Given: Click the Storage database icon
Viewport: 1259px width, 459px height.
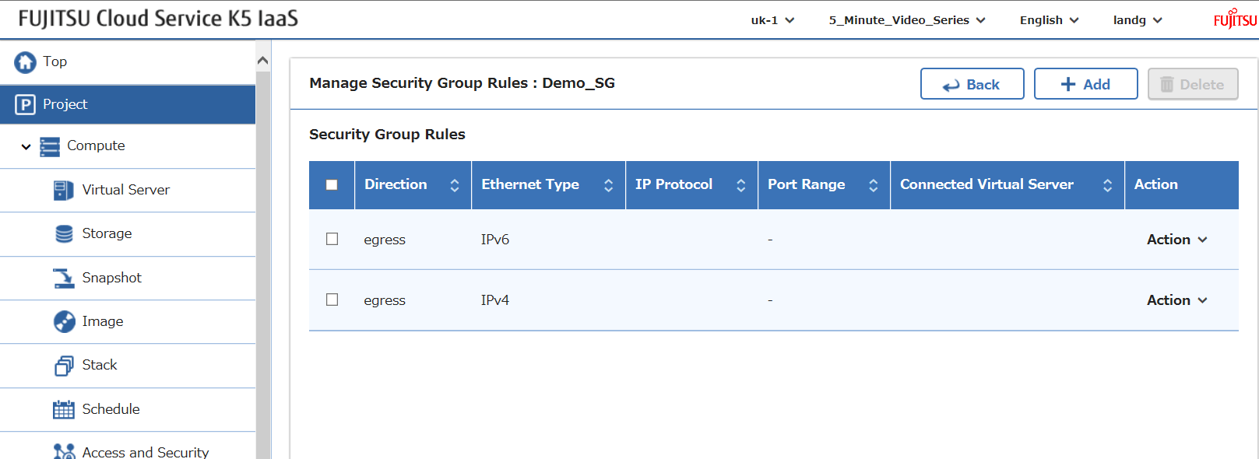Looking at the screenshot, I should (64, 234).
